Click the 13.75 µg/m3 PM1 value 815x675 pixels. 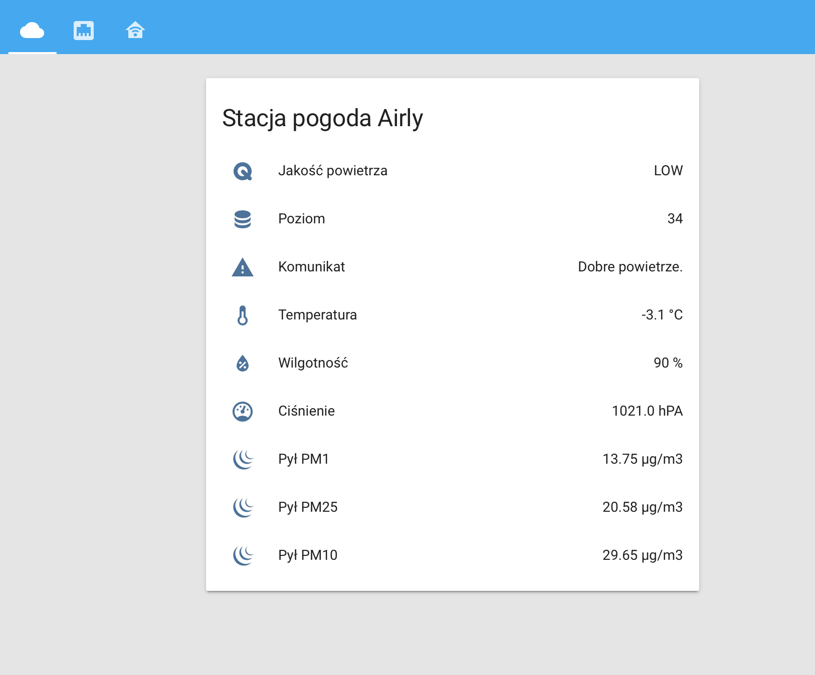[643, 459]
